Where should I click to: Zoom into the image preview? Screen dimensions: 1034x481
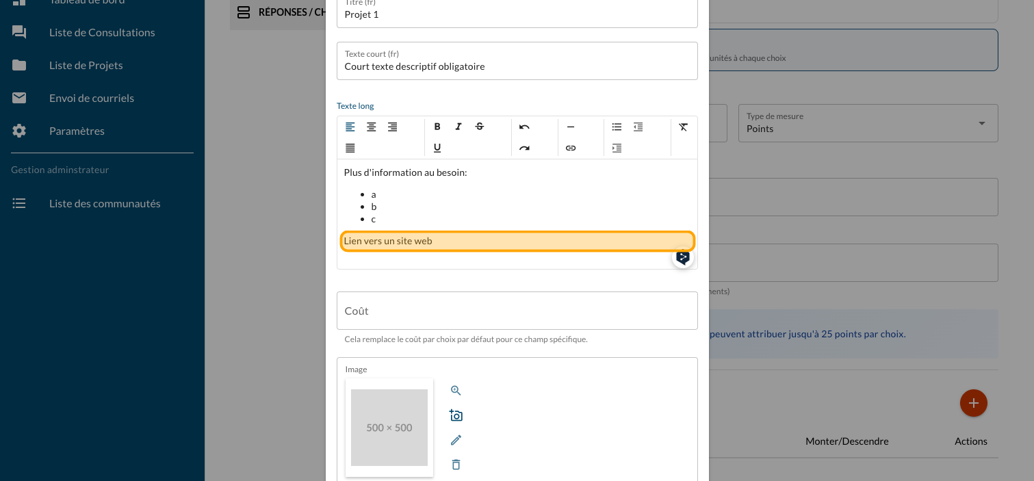point(456,391)
